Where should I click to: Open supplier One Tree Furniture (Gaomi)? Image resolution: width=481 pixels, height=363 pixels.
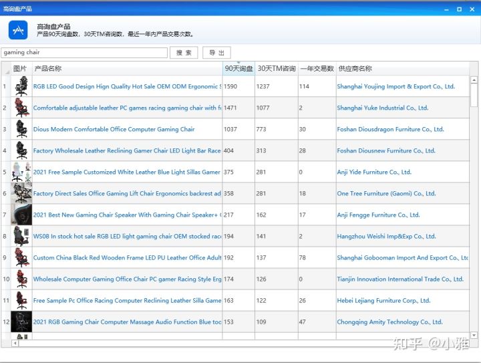[386, 194]
